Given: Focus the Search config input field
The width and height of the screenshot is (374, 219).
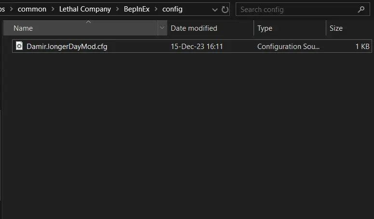Looking at the screenshot, I should (298, 10).
